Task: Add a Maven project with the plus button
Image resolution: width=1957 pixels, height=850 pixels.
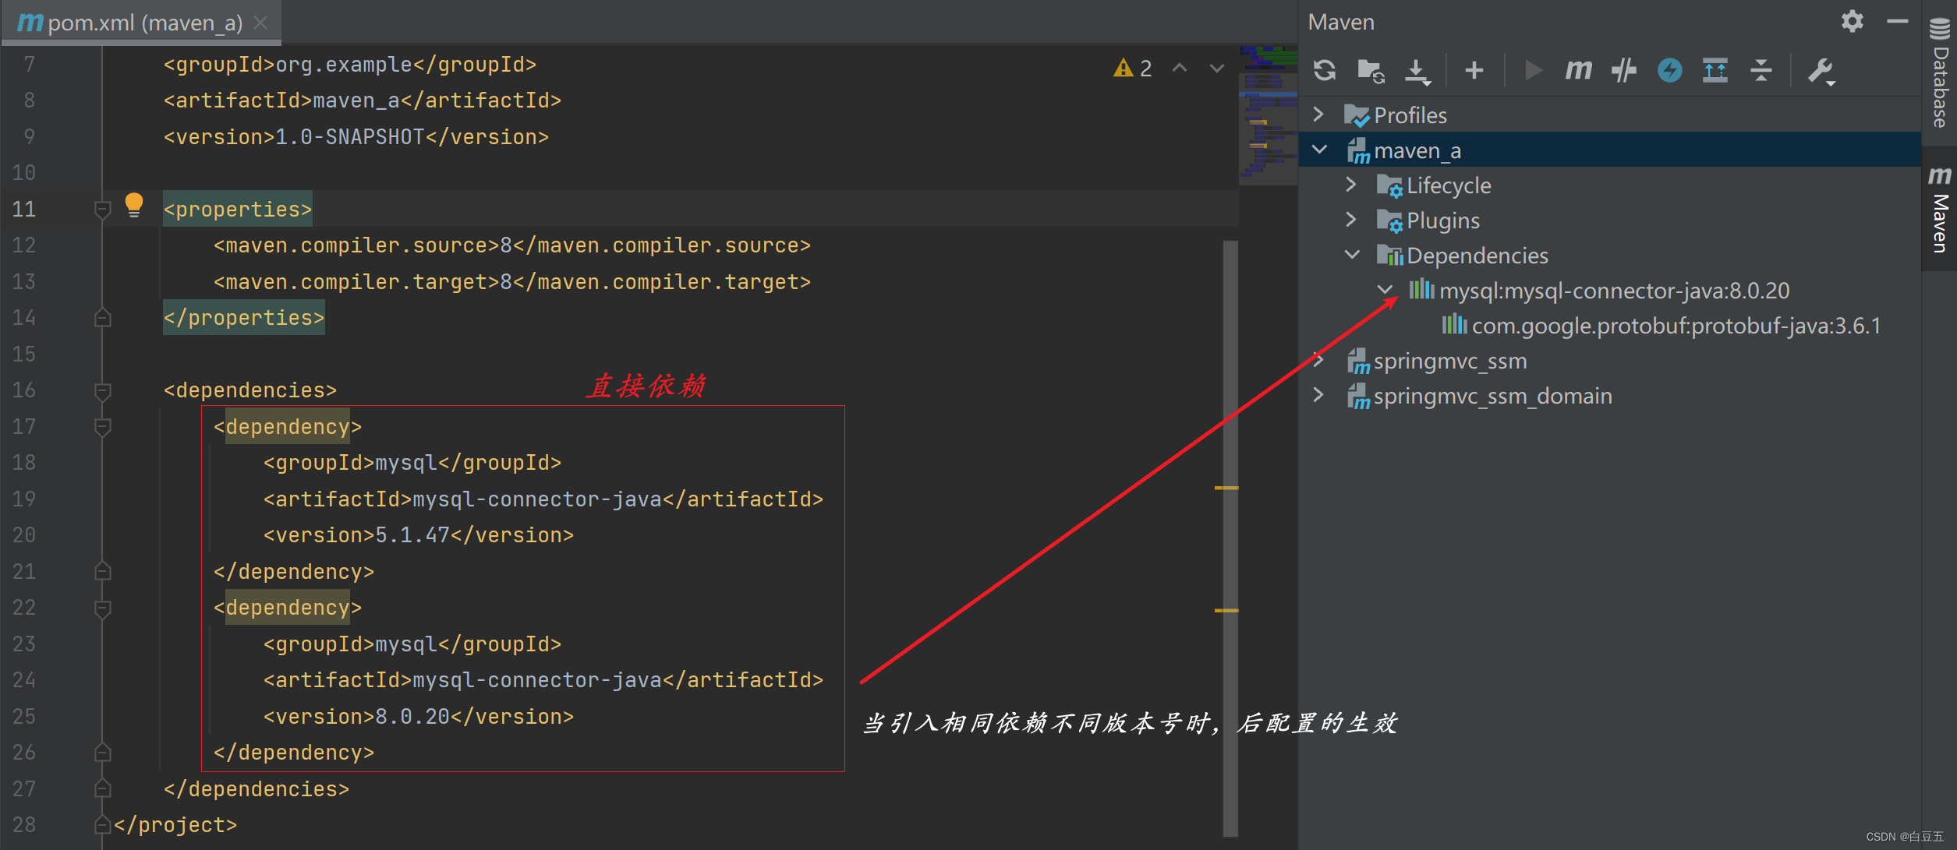Action: (x=1474, y=70)
